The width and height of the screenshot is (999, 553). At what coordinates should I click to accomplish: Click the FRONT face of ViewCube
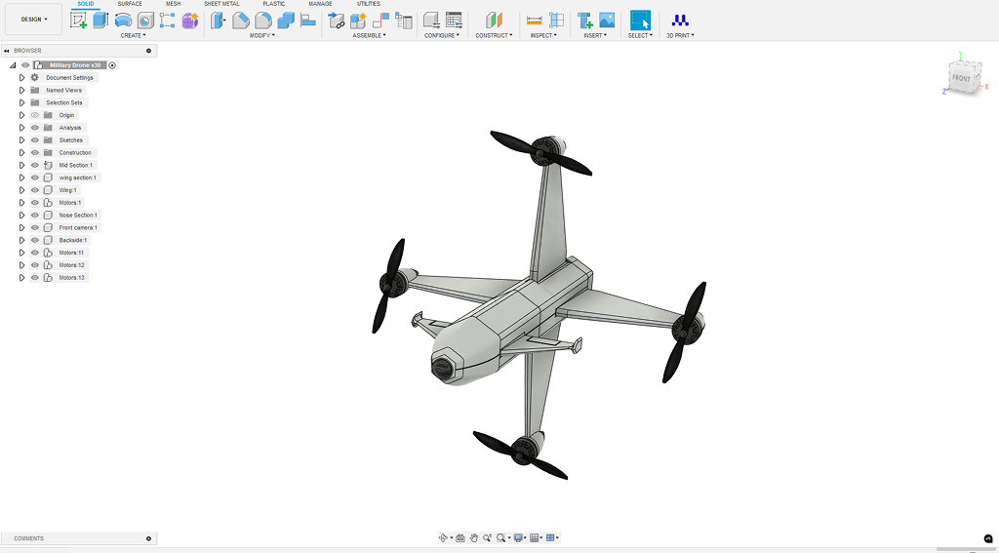(x=961, y=78)
